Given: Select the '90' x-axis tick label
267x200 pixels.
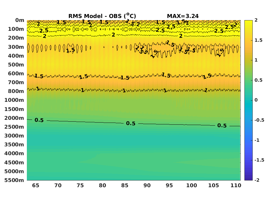Looking at the screenshot, I should click(147, 185).
